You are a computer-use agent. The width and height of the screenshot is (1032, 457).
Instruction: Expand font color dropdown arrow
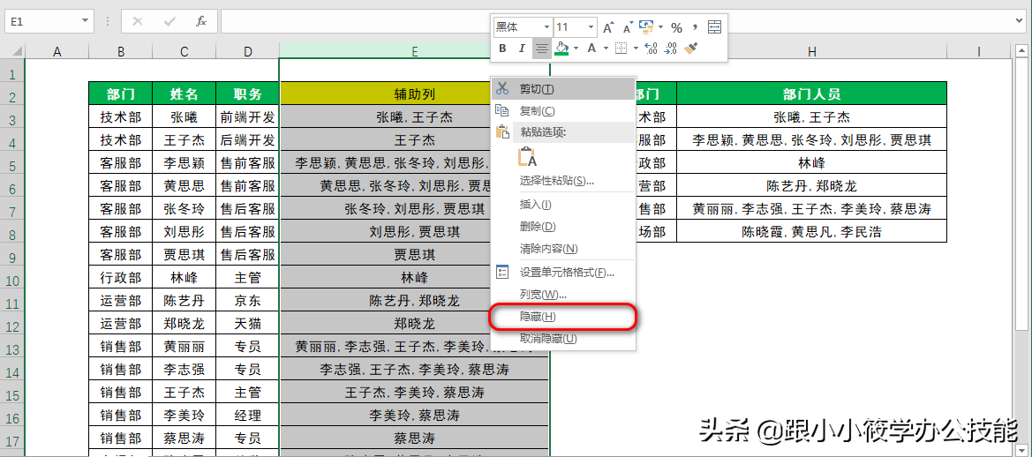(x=605, y=48)
